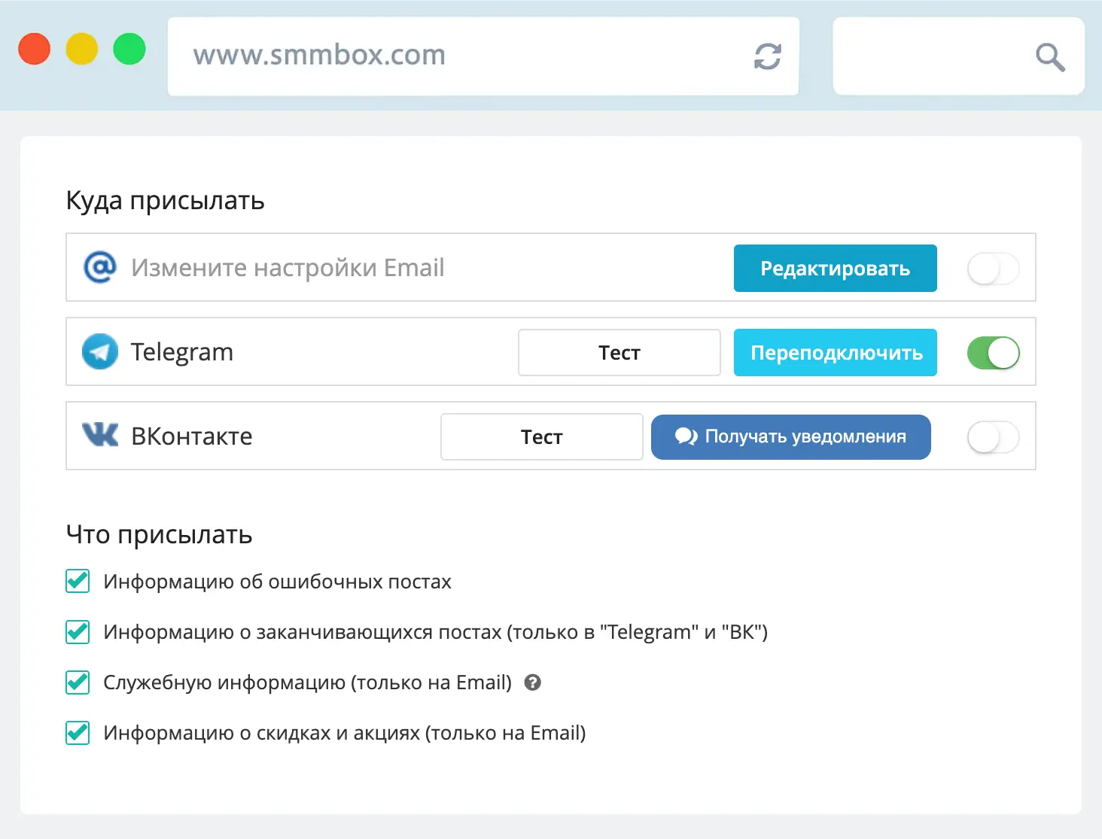Uncheck the заканчивающихся постах checkbox
Screen dimensions: 1102x839
click(x=78, y=631)
